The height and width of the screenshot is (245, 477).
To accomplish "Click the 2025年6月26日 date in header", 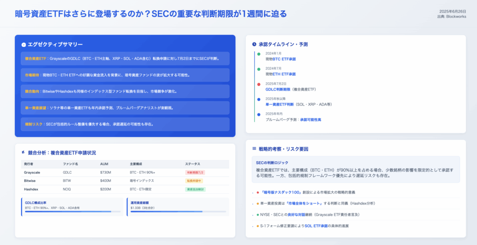I will 453,11.
